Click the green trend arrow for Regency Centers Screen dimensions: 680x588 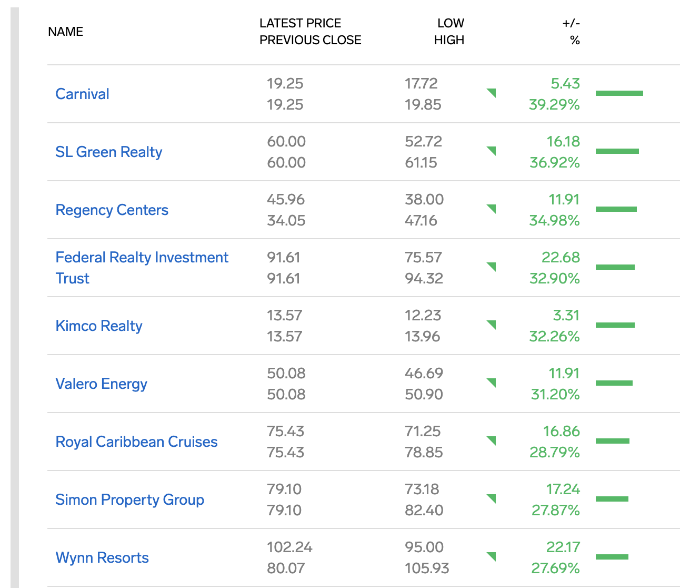point(492,209)
